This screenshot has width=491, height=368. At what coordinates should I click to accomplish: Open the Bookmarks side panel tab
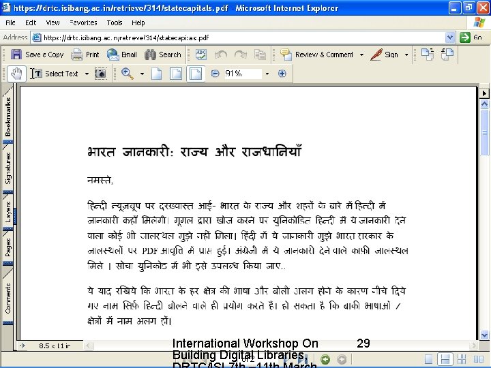pyautogui.click(x=8, y=117)
